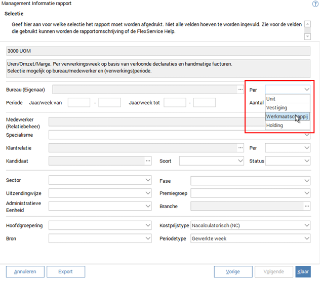The height and width of the screenshot is (281, 320).
Task: Open Bureau (Eigenaar) lookup ellipsis button
Action: coord(241,90)
